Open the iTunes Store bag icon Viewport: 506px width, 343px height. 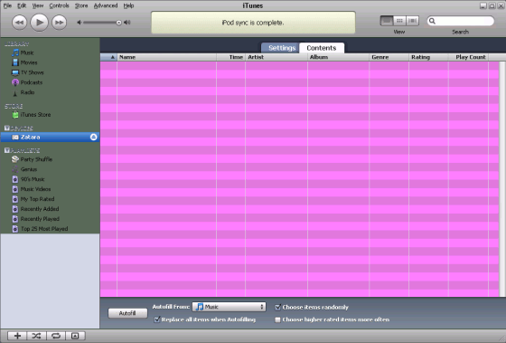coord(15,115)
